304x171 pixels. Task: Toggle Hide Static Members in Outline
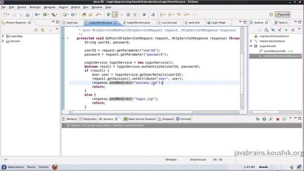279,30
